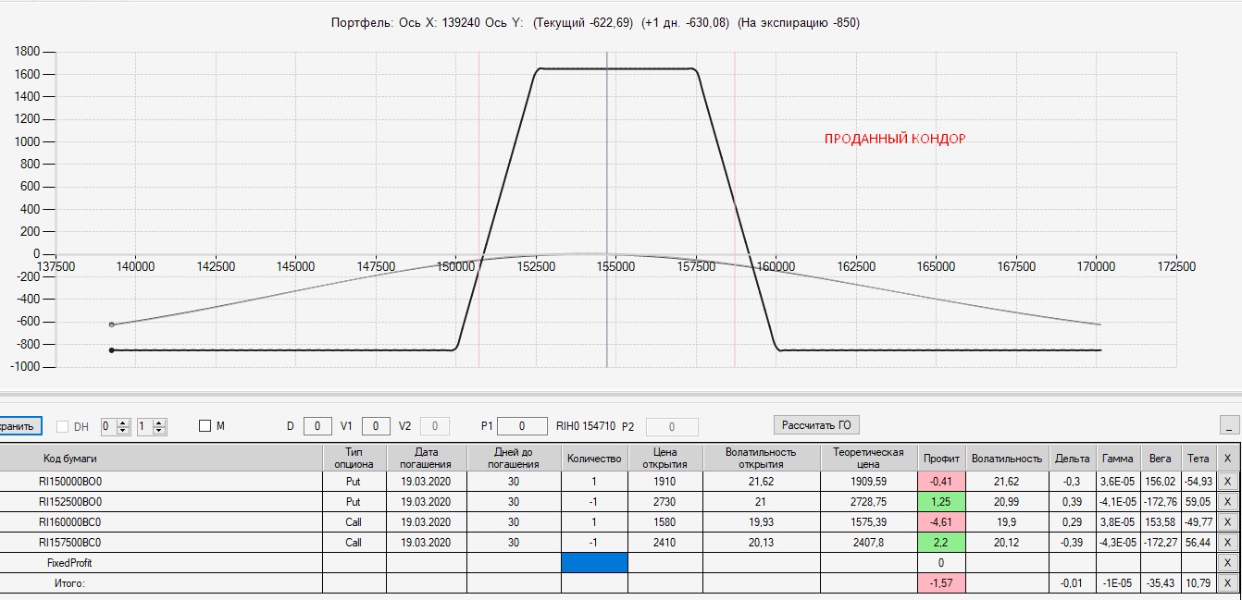
Task: Click the Профит column header
Action: pyautogui.click(x=941, y=458)
